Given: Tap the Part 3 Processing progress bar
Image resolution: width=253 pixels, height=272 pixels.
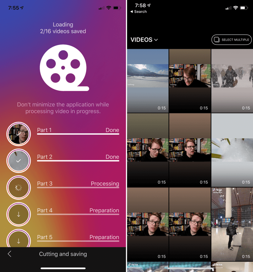Looking at the screenshot, I should point(78,188).
